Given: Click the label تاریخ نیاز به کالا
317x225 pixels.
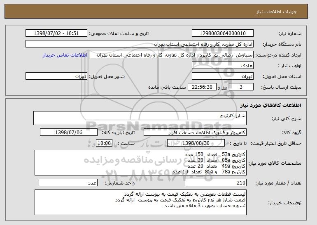Looking at the screenshot, I should (x=118, y=133).
